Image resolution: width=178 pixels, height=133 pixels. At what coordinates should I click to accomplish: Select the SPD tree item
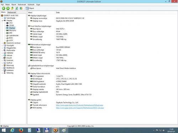click(x=11, y=33)
